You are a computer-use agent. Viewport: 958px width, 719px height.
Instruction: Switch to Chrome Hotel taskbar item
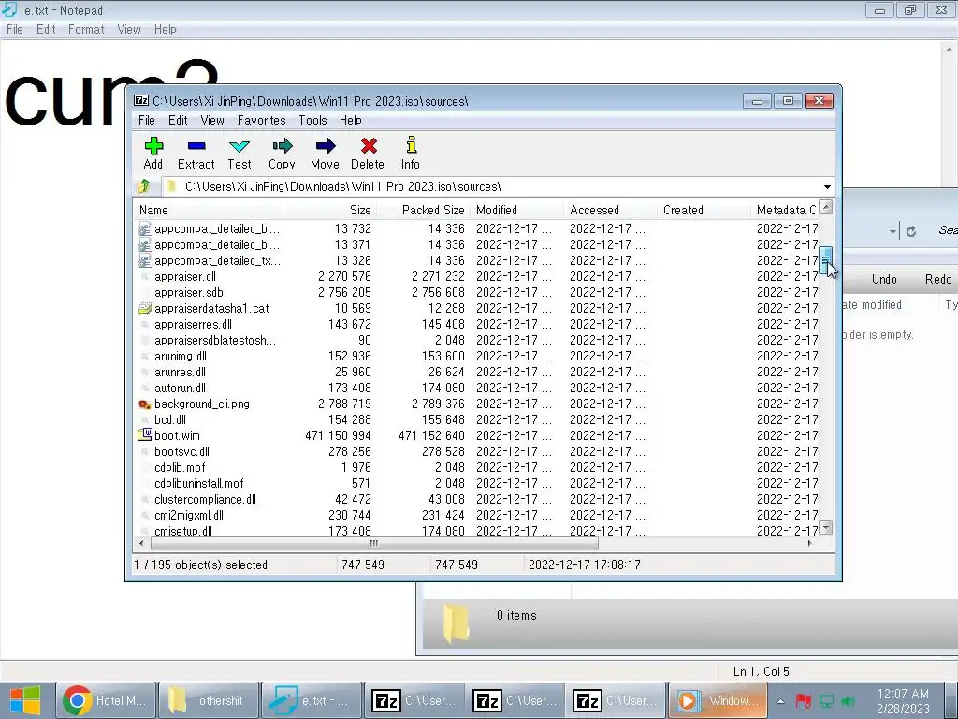pos(105,700)
